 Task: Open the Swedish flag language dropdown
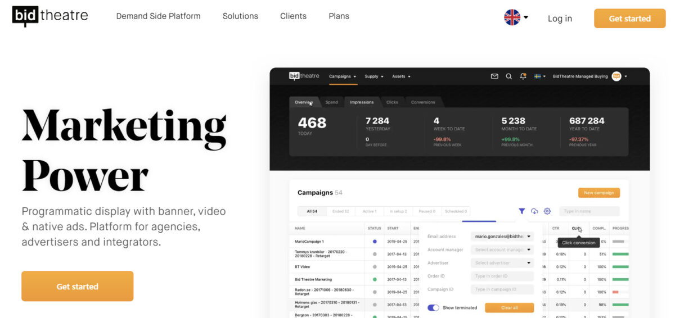click(540, 76)
